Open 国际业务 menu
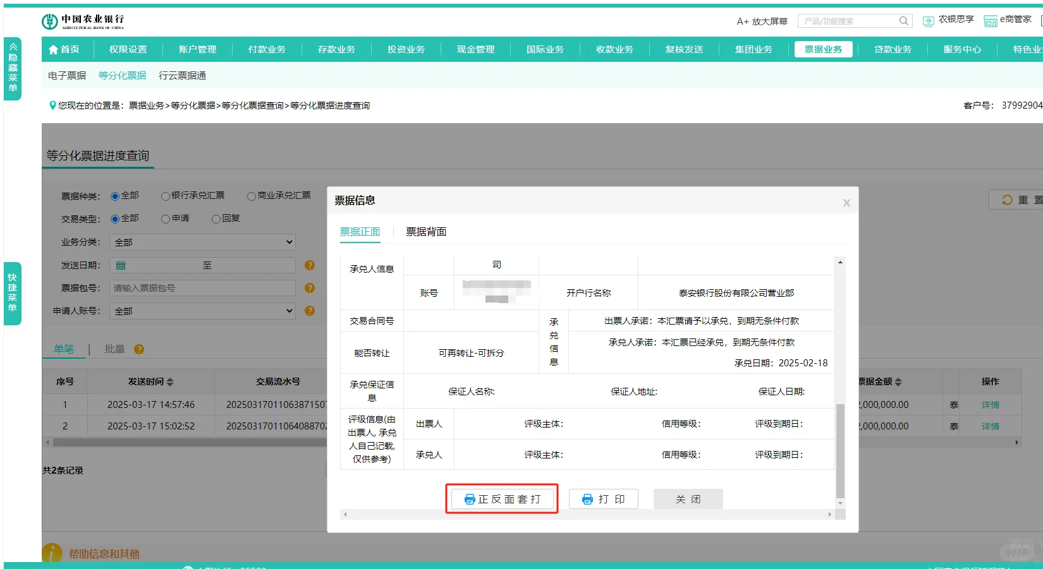This screenshot has width=1043, height=569. point(545,49)
